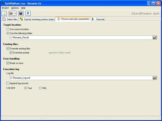Browse for the target folder
The width and height of the screenshot is (162, 121).
point(155,38)
